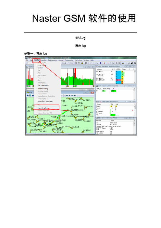Click the Value header in Current Channel panel

(112, 121)
